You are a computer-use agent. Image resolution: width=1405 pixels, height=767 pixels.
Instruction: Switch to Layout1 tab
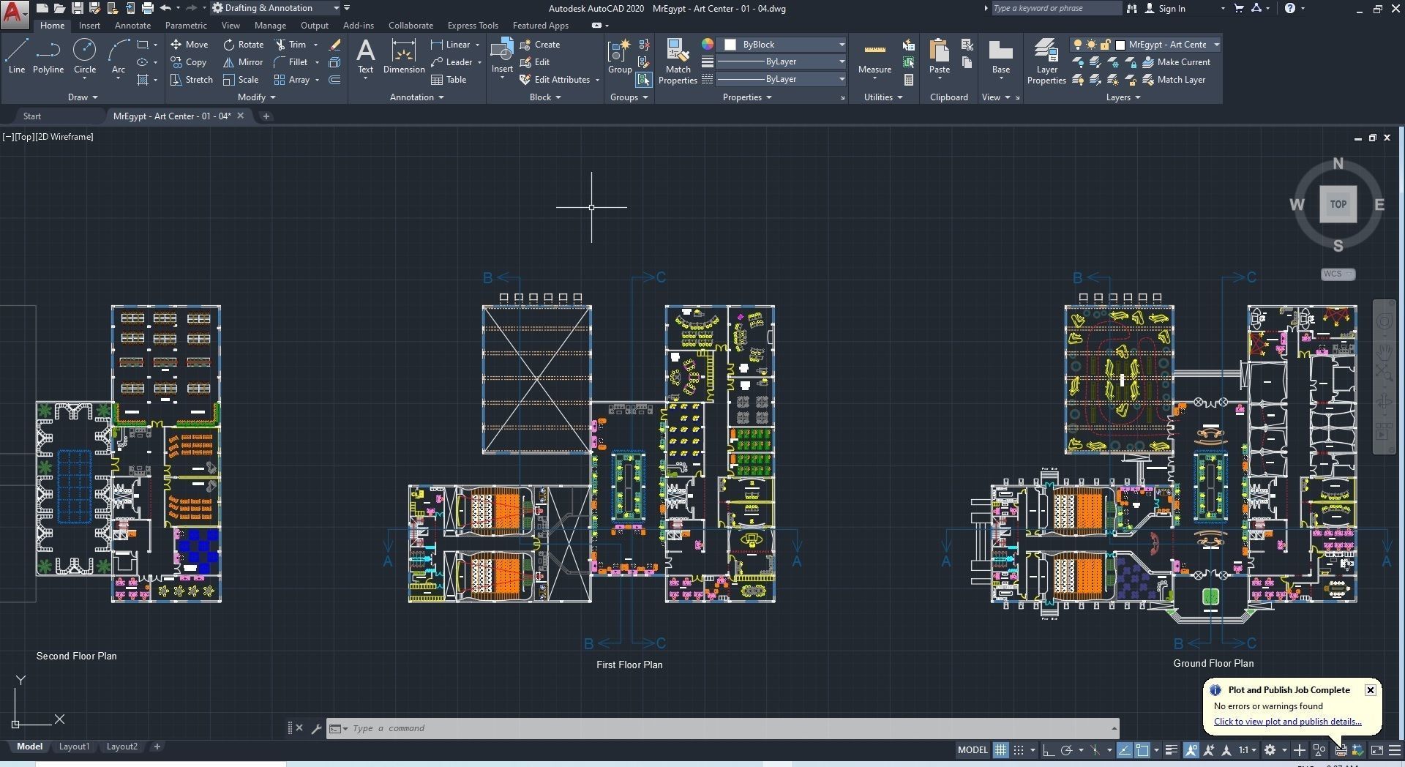pyautogui.click(x=74, y=747)
